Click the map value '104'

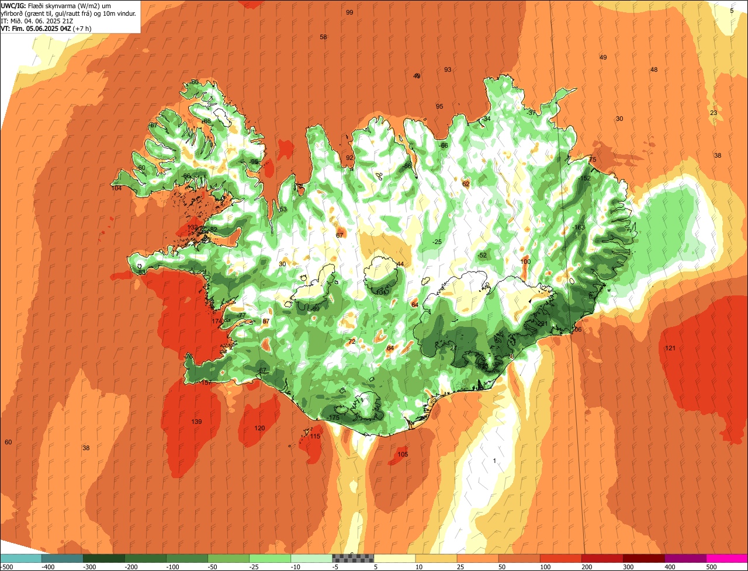click(x=117, y=188)
